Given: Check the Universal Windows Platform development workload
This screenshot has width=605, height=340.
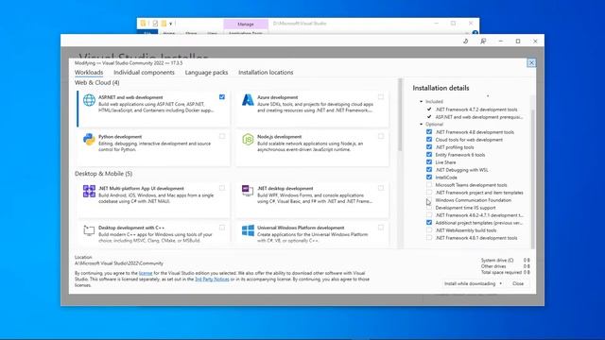Looking at the screenshot, I should coord(381,228).
